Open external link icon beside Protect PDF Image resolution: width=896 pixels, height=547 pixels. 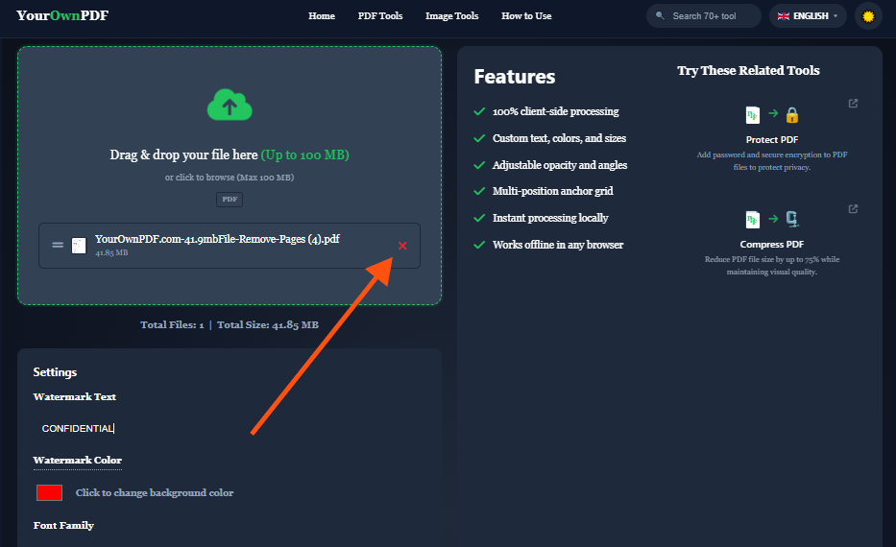(x=853, y=104)
